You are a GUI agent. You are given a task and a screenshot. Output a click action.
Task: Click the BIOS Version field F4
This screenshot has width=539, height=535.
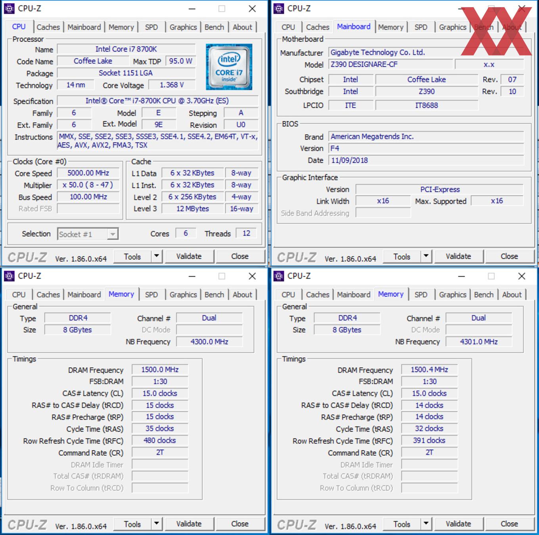(x=426, y=148)
